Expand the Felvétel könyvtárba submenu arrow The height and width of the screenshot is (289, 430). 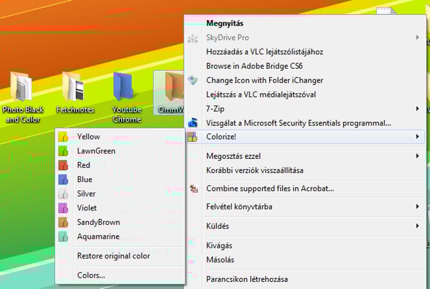point(417,206)
